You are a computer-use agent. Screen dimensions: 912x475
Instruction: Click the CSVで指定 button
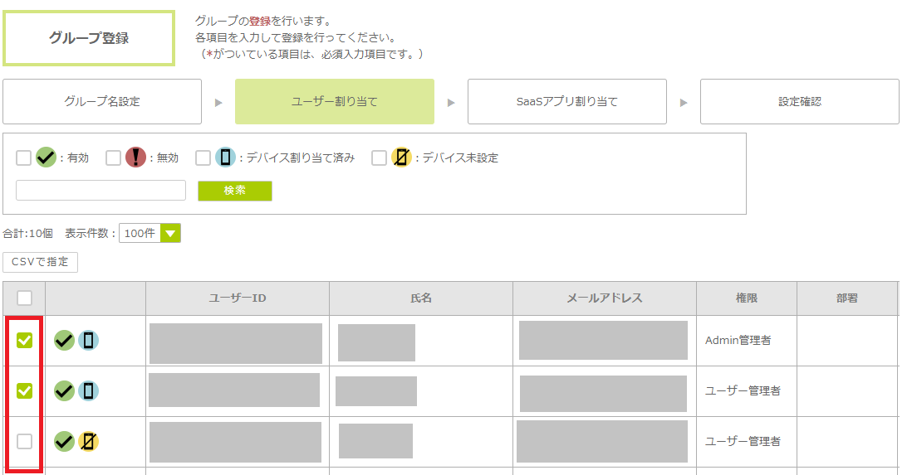[41, 262]
